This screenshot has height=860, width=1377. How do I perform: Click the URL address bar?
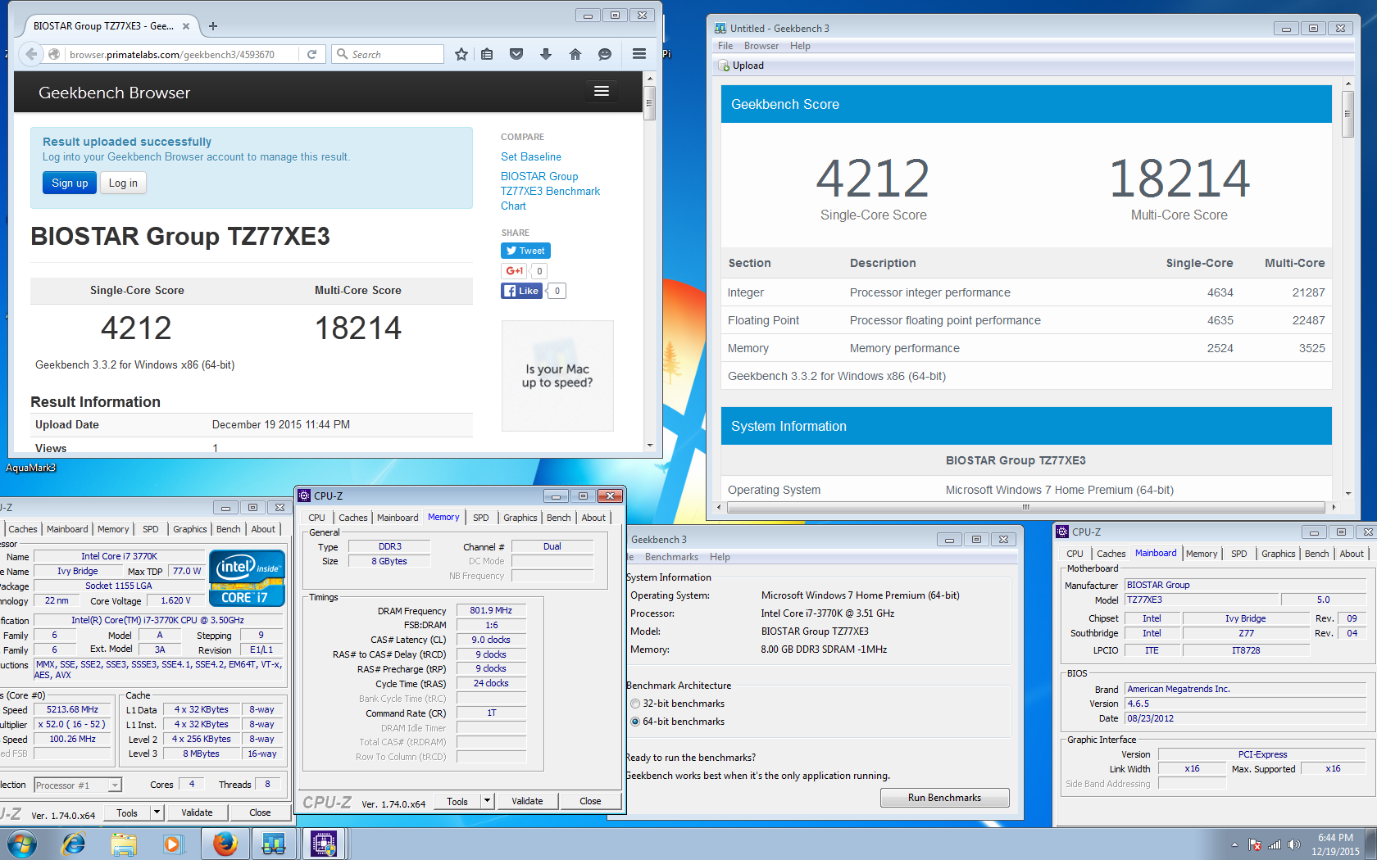click(180, 54)
